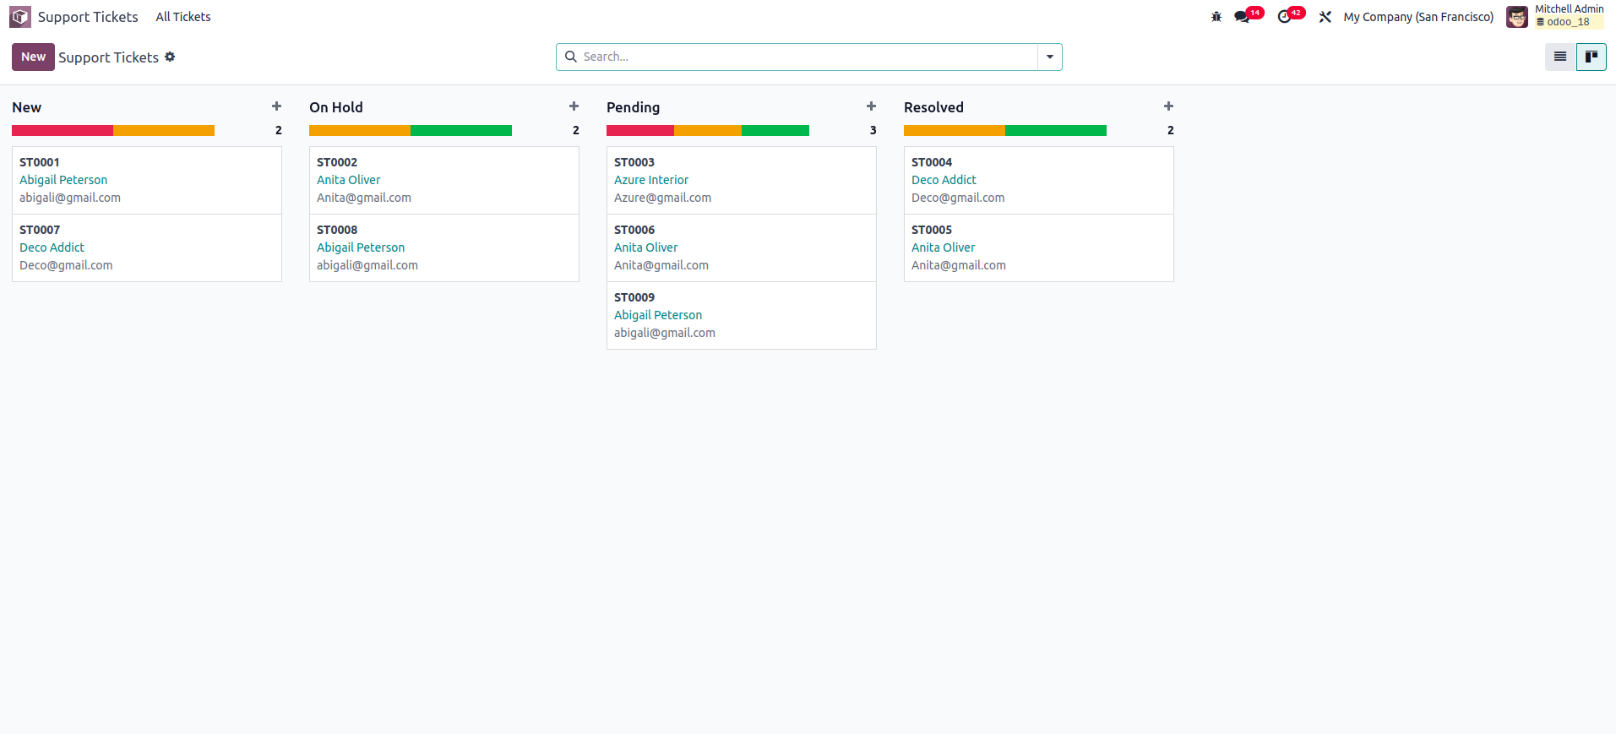
Task: Add quick ticket in Resolved column
Action: click(x=1168, y=106)
